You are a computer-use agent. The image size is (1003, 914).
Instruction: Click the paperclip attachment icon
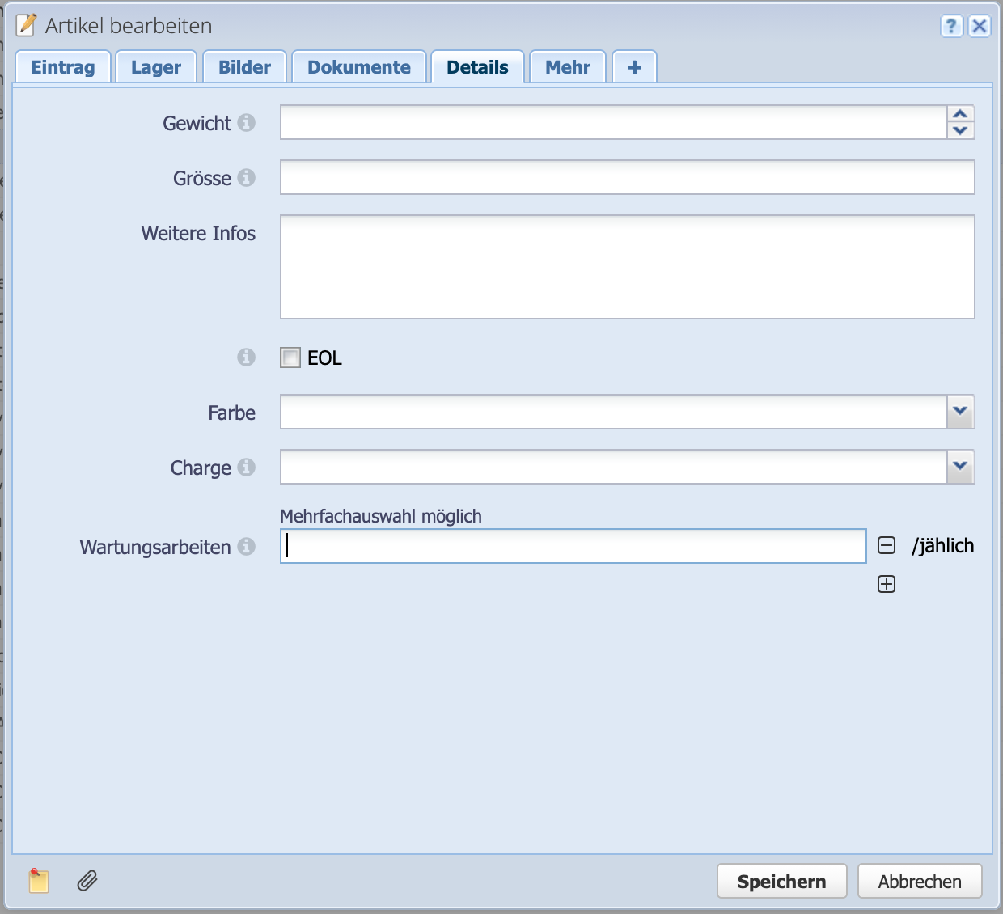click(x=87, y=881)
